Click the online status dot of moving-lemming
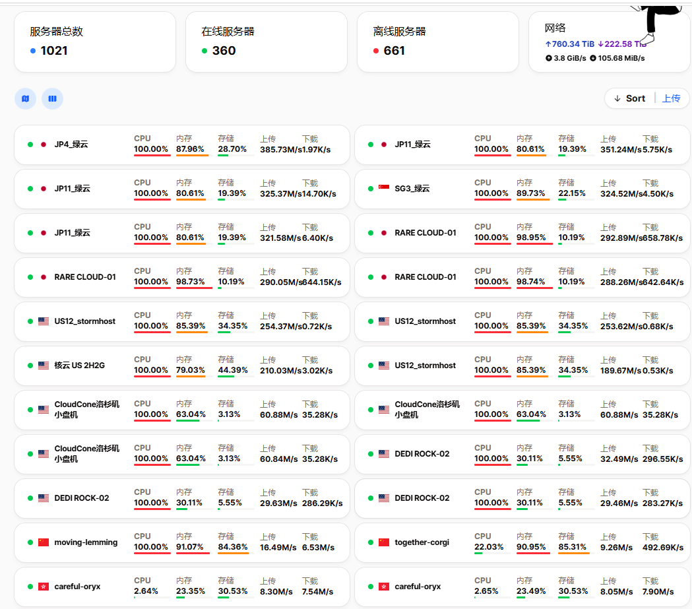The width and height of the screenshot is (692, 609). [30, 542]
